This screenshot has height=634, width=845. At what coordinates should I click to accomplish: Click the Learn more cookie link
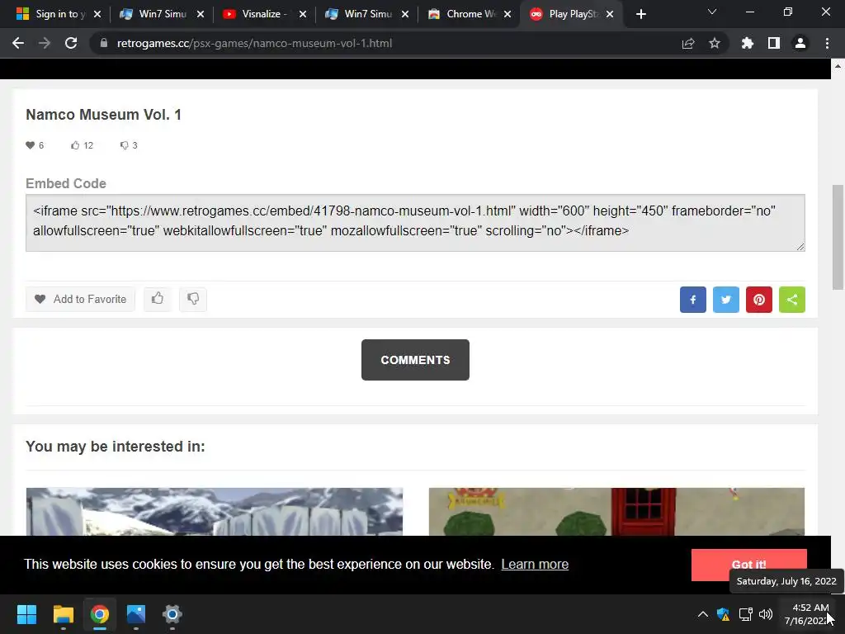[x=535, y=565]
